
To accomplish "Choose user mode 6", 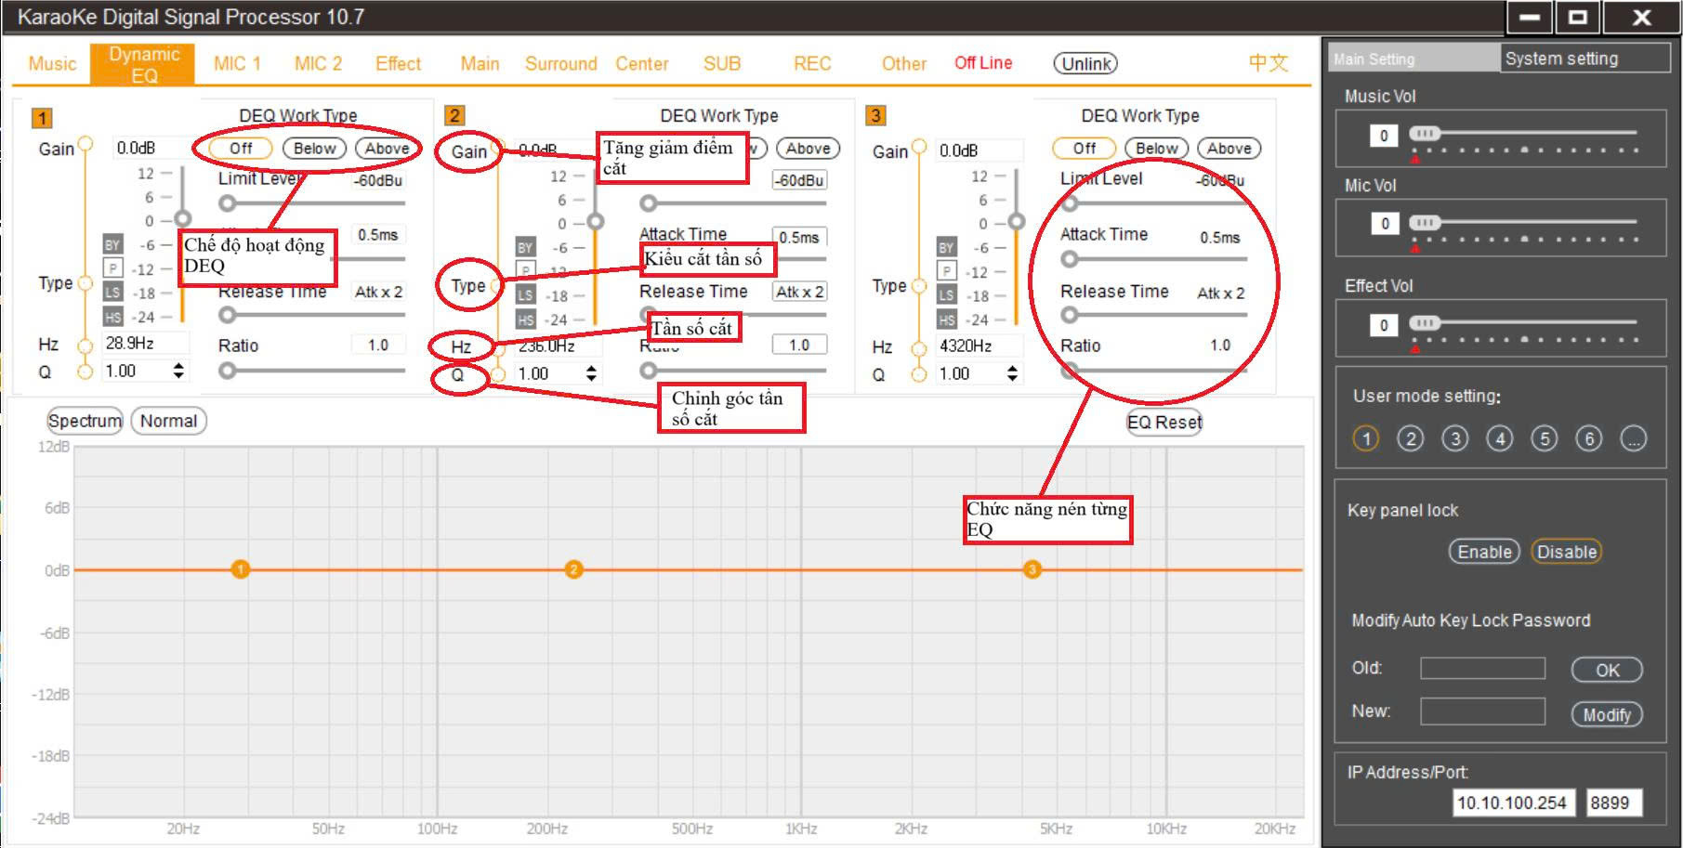I will pos(1589,438).
